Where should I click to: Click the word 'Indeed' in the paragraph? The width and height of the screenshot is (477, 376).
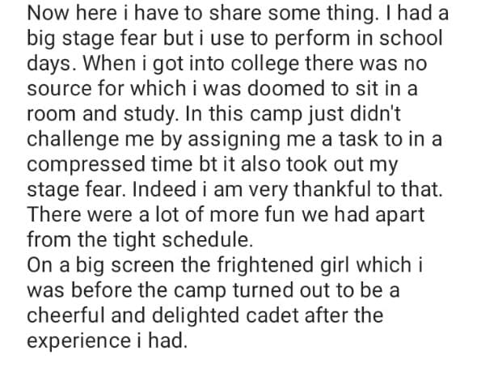point(164,189)
